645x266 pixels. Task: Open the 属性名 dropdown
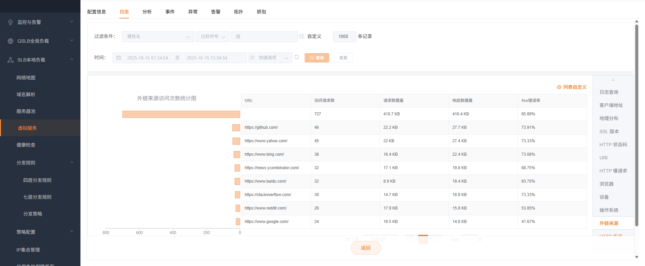tap(158, 37)
